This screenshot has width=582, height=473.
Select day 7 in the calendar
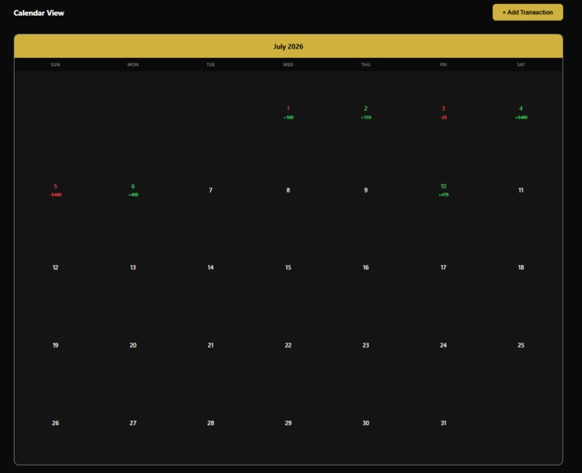(210, 190)
